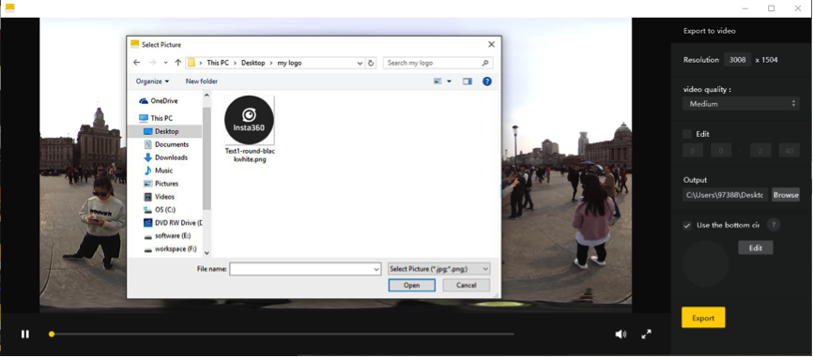Click the Forward arrow in file dialog

coord(152,63)
